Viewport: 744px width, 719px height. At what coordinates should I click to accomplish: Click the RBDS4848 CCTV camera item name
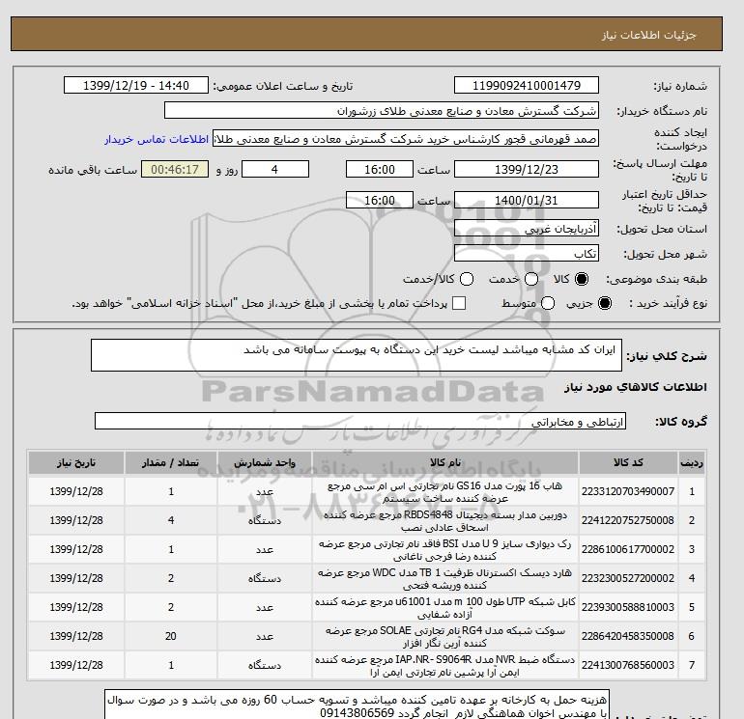445,521
